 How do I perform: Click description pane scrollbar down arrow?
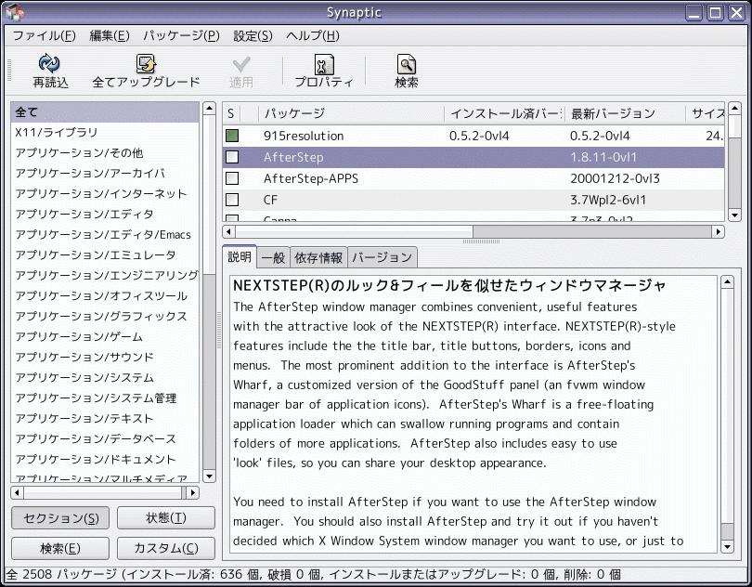pos(727,547)
